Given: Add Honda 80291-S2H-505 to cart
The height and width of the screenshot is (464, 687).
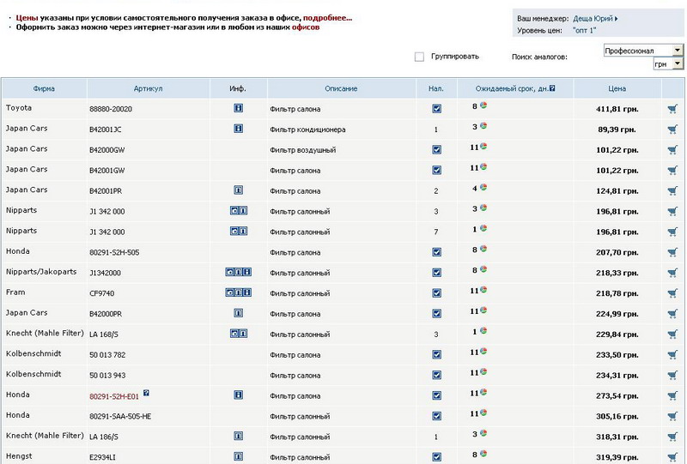Looking at the screenshot, I should (672, 252).
